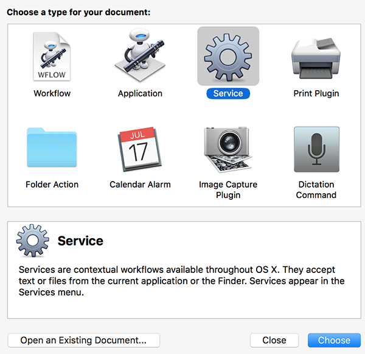The width and height of the screenshot is (365, 354).
Task: Click the Dictation Command label text
Action: pyautogui.click(x=316, y=189)
